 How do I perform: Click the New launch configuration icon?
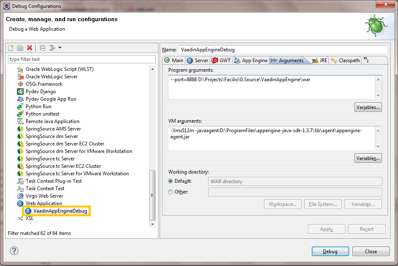(x=11, y=48)
